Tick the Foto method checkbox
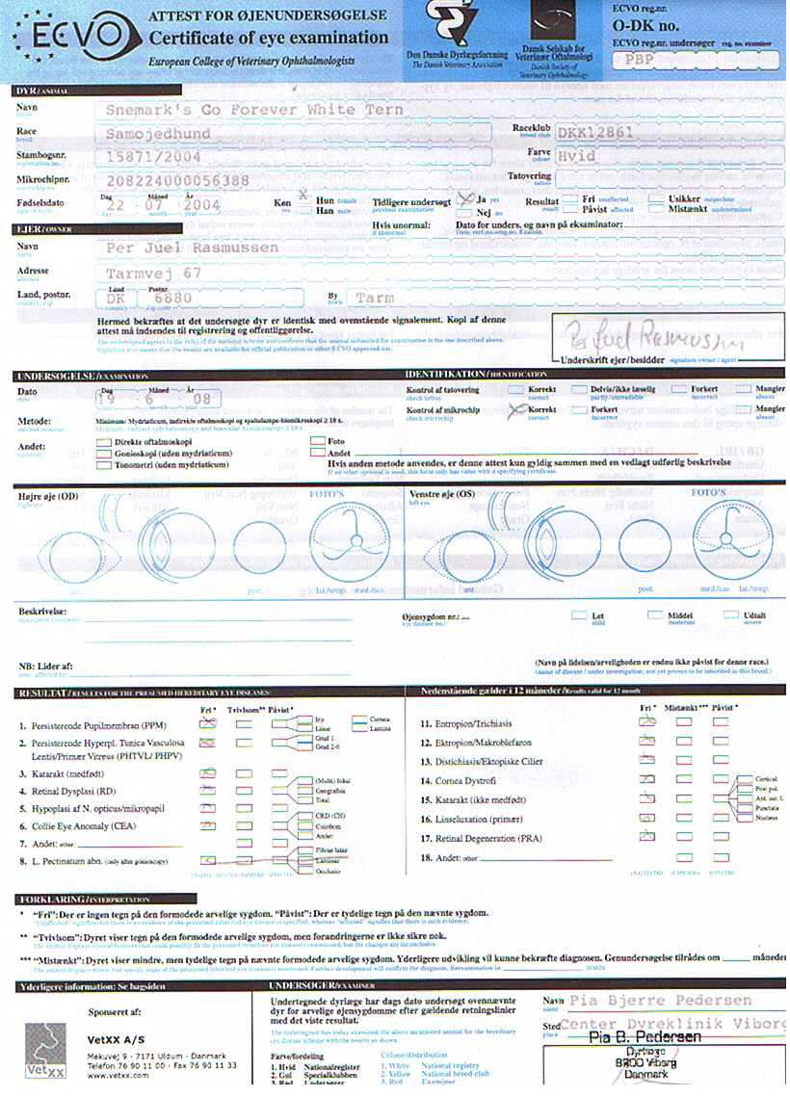 click(317, 441)
